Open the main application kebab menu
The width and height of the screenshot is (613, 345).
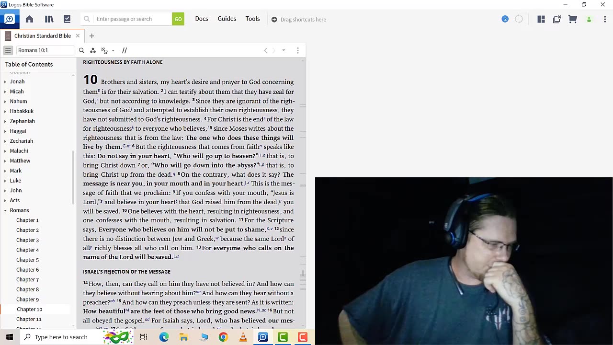605,19
